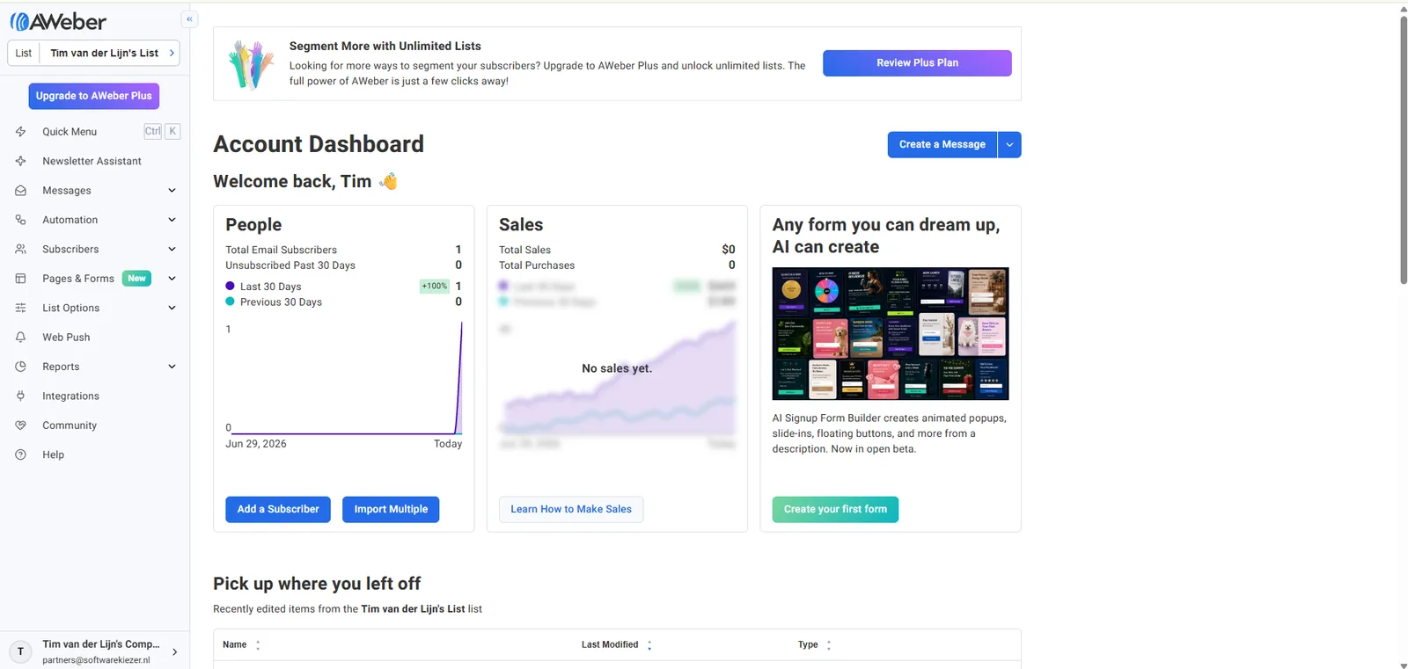The width and height of the screenshot is (1408, 669).
Task: Click the Ctrl K shortcut hint
Action: 162,132
